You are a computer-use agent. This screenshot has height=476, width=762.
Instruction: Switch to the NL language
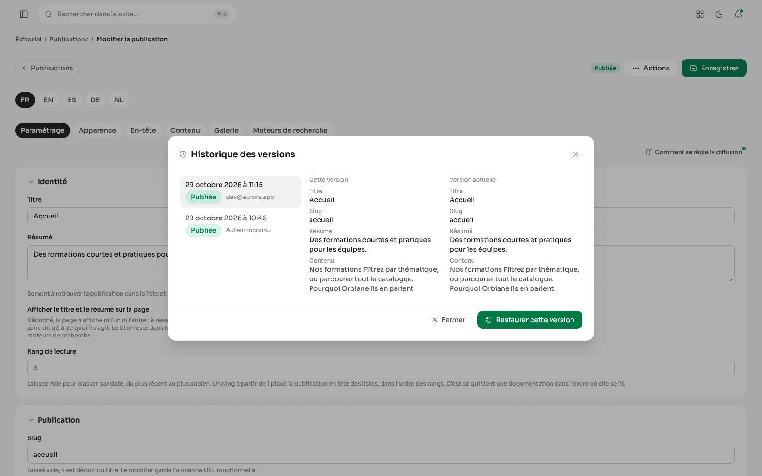point(119,100)
